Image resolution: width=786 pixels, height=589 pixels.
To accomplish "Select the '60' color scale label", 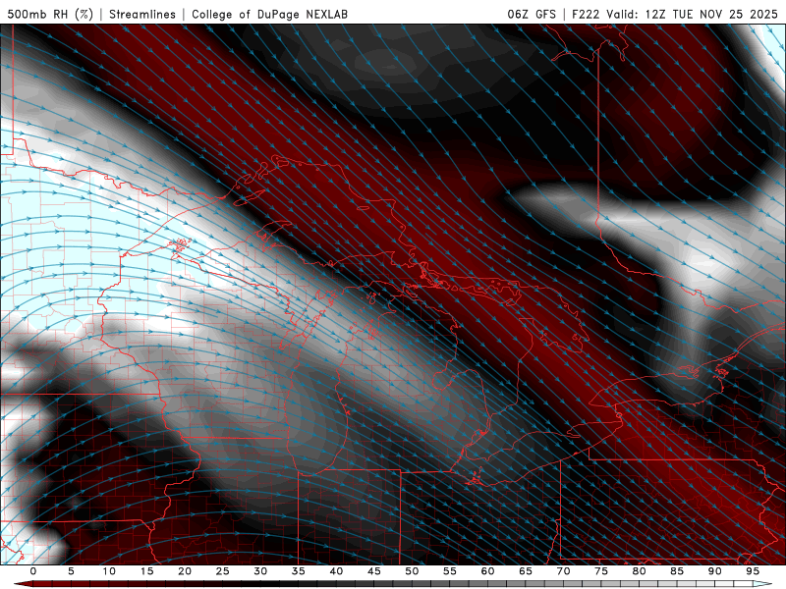I will pyautogui.click(x=487, y=571).
